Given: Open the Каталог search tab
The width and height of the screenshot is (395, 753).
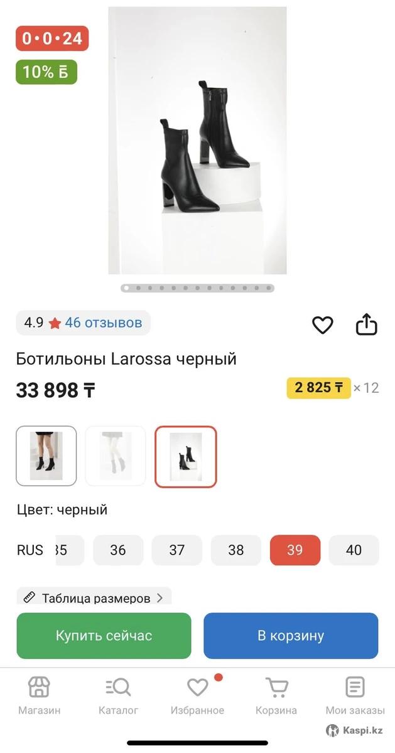Looking at the screenshot, I should pos(118,687).
